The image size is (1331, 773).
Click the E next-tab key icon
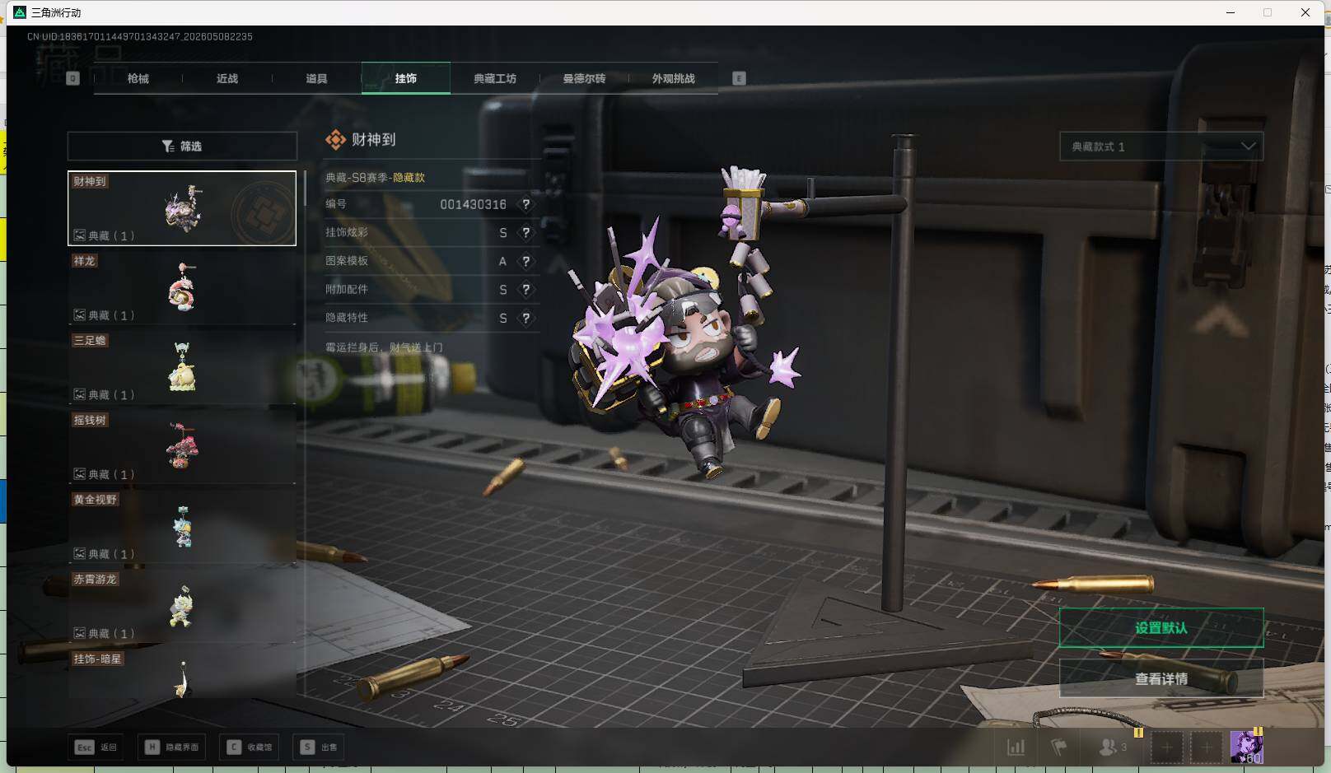tap(739, 78)
